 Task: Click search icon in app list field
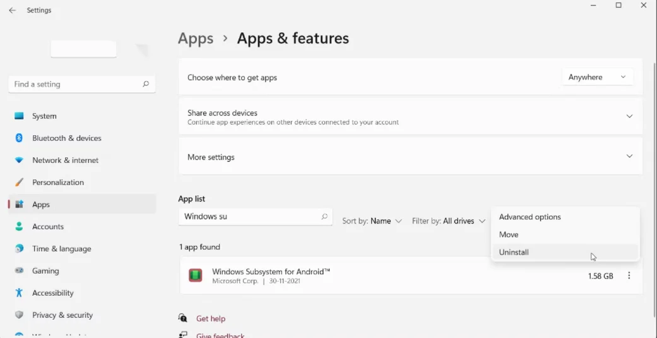click(x=324, y=217)
